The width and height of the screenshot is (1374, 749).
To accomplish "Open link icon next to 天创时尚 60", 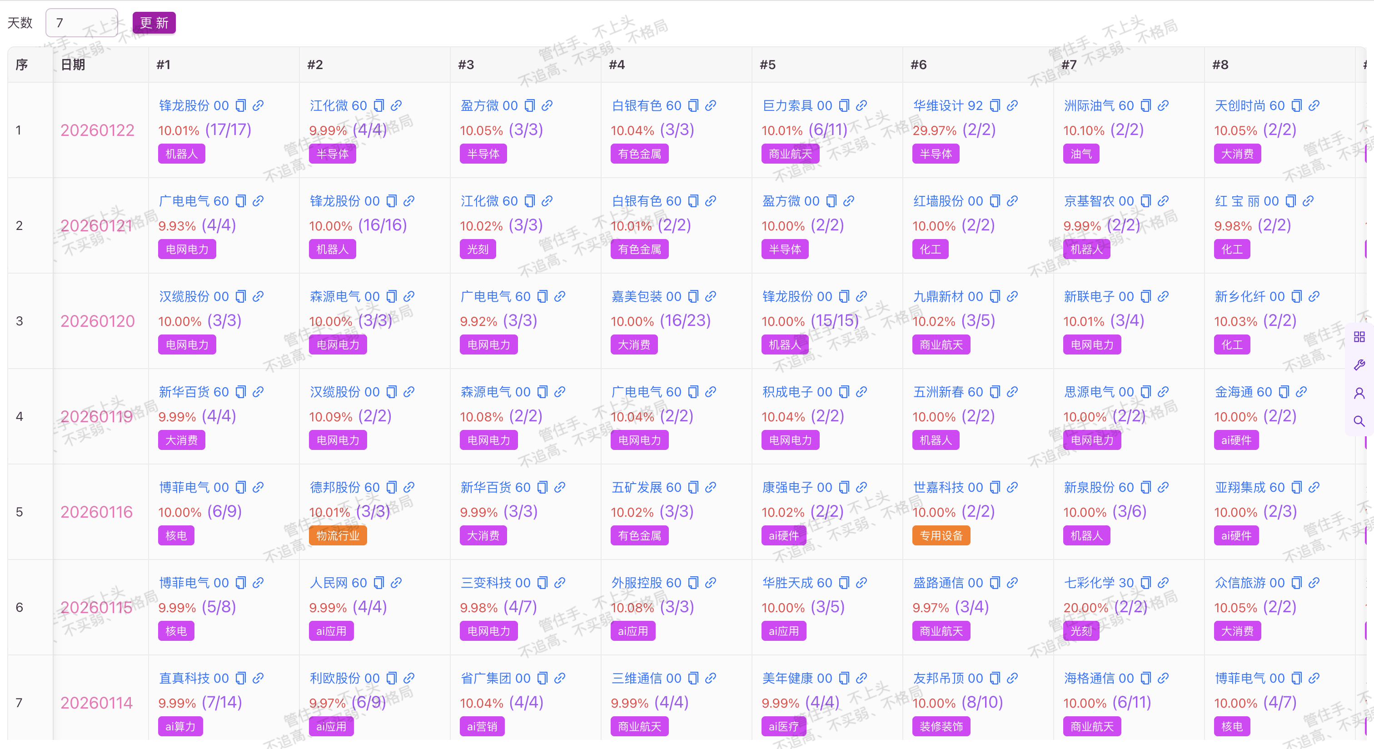I will click(1314, 105).
